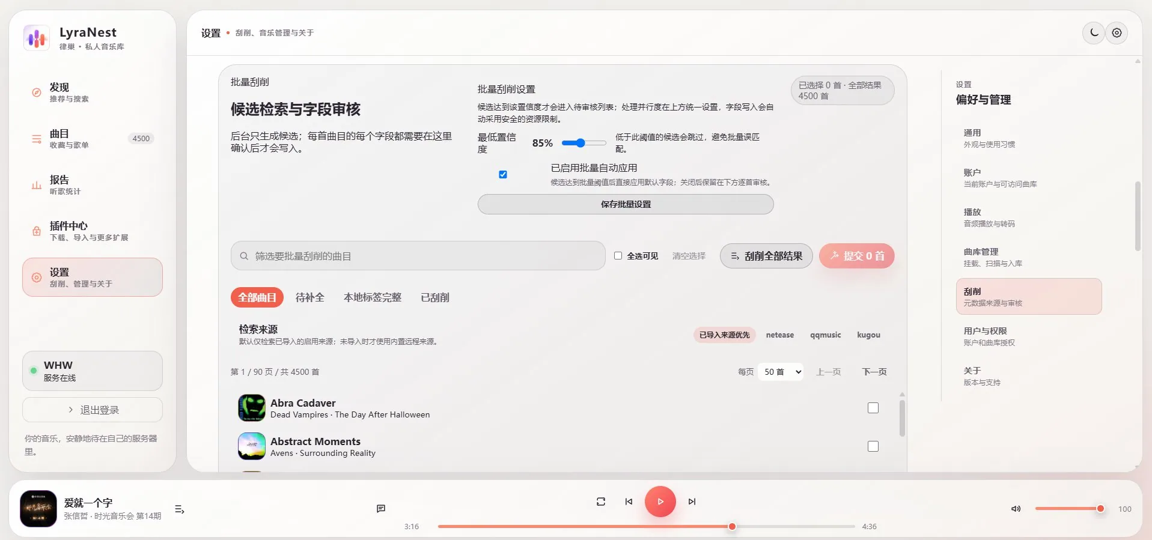Toggle dark mode moon icon
Image resolution: width=1152 pixels, height=540 pixels.
1094,33
